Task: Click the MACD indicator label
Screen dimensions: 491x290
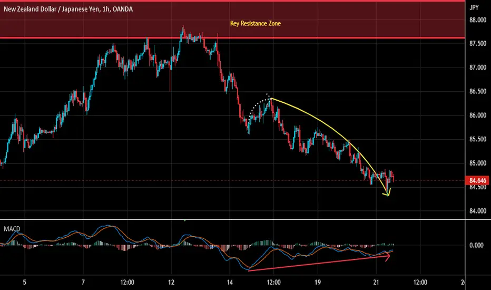Action: tap(12, 229)
